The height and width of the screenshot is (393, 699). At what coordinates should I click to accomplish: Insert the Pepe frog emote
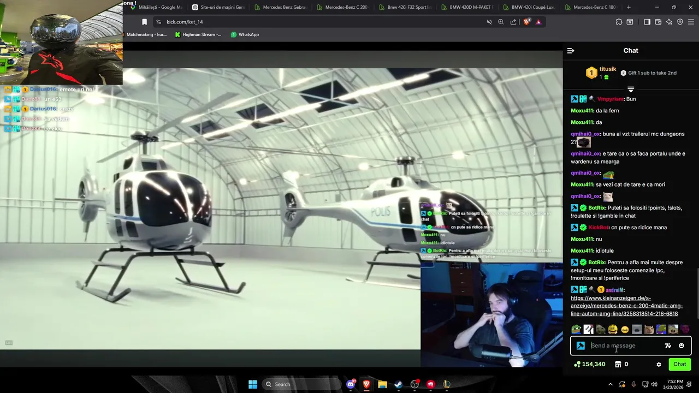coord(576,329)
